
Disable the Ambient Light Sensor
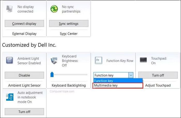[24, 75]
